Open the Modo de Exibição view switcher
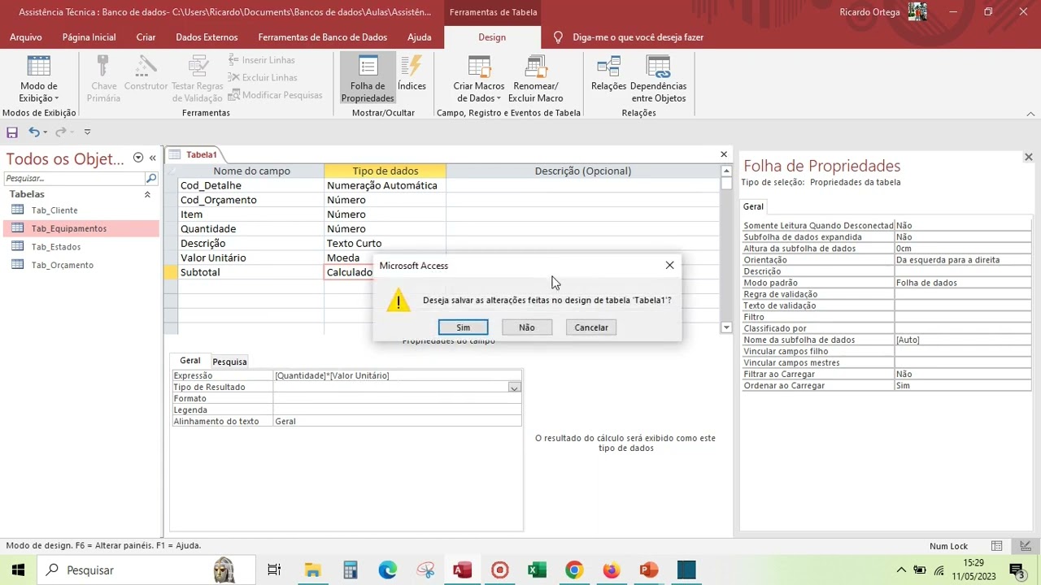Image resolution: width=1041 pixels, height=585 pixels. [39, 80]
